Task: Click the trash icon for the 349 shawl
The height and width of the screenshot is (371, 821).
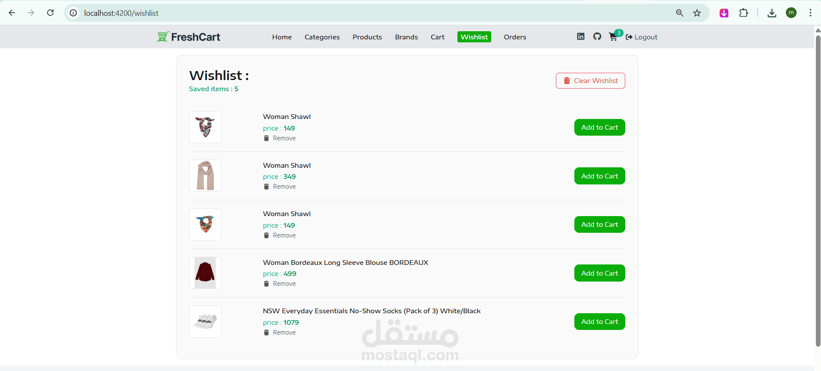Action: pyautogui.click(x=266, y=187)
